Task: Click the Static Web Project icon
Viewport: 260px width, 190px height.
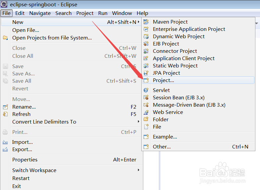Action: click(x=146, y=66)
